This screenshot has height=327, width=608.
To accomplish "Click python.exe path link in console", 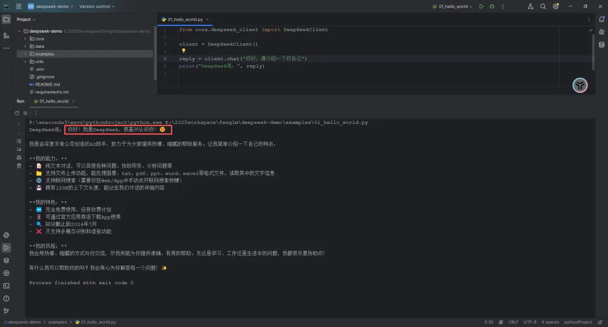I will pyautogui.click(x=95, y=123).
